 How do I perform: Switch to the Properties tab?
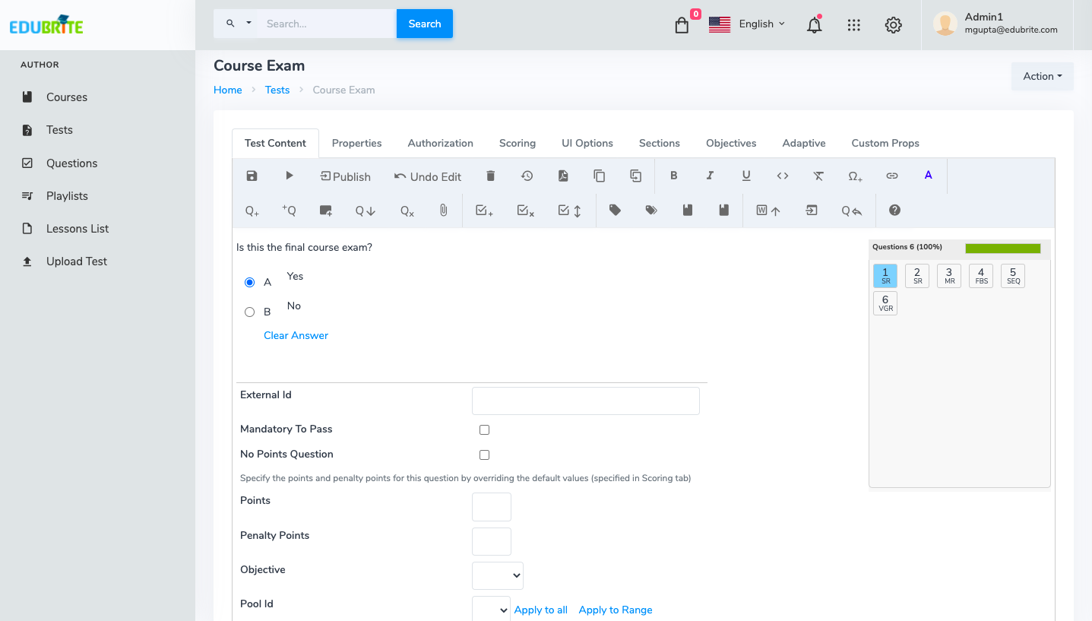click(356, 143)
